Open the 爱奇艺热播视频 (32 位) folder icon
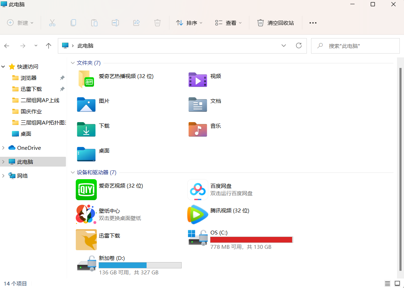 [x=86, y=79]
